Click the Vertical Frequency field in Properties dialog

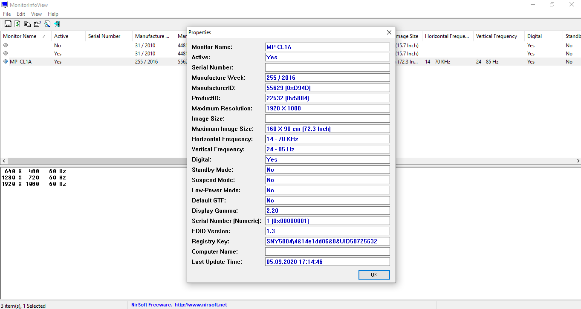[327, 149]
